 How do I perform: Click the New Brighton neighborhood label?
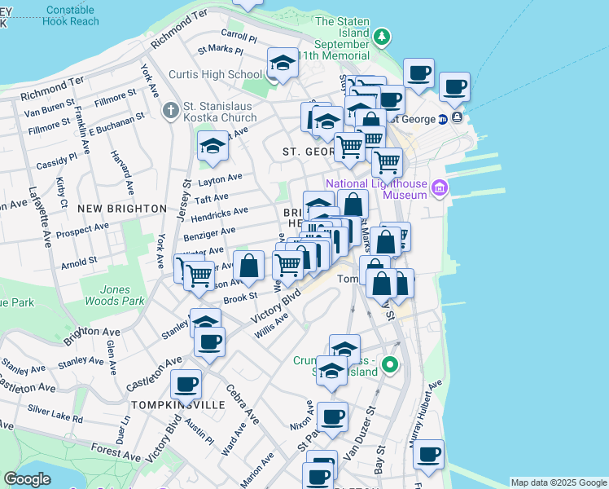122,209
